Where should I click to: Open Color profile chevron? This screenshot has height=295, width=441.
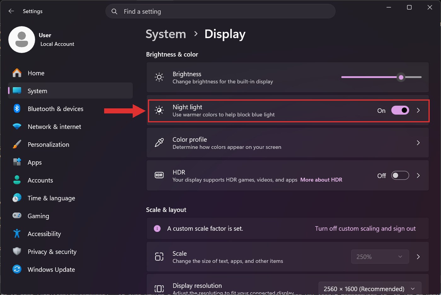tap(418, 143)
